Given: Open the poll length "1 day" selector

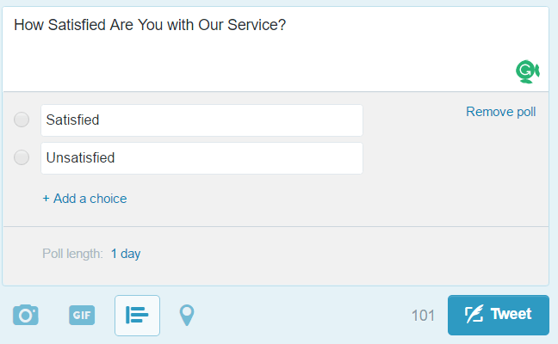Looking at the screenshot, I should click(x=126, y=254).
